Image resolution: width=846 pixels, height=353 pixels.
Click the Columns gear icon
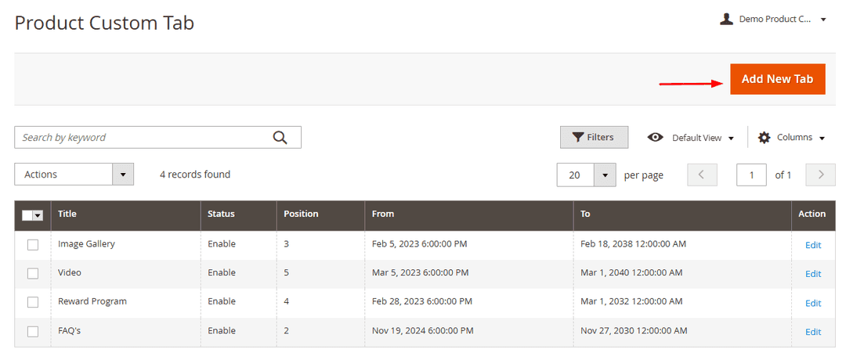coord(765,138)
